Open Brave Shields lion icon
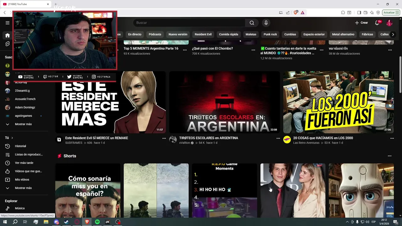The image size is (402, 226). 296,13
